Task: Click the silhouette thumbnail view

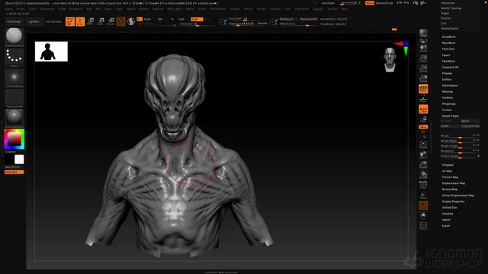Action: tap(51, 52)
